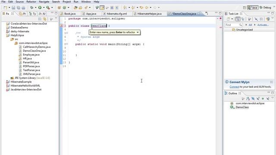Viewport: 276px width, 155px height.
Task: Select the HibernateExample project
Action: point(21,82)
